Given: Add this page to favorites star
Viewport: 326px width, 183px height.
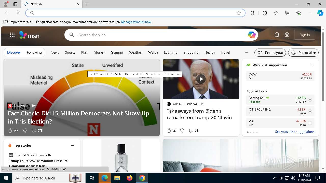Looking at the screenshot, I should (x=239, y=13).
